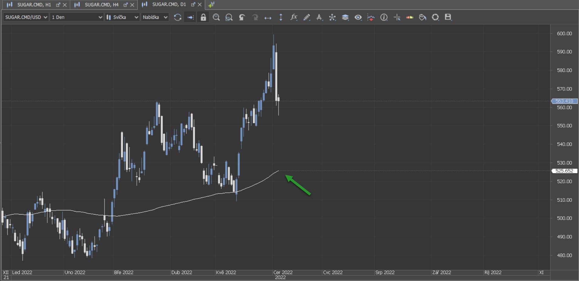Open the pencil drawing tools
Image resolution: width=579 pixels, height=281 pixels.
(x=307, y=17)
